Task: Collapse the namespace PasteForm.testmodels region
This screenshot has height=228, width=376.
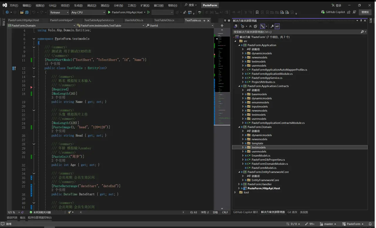Action: 34,39
